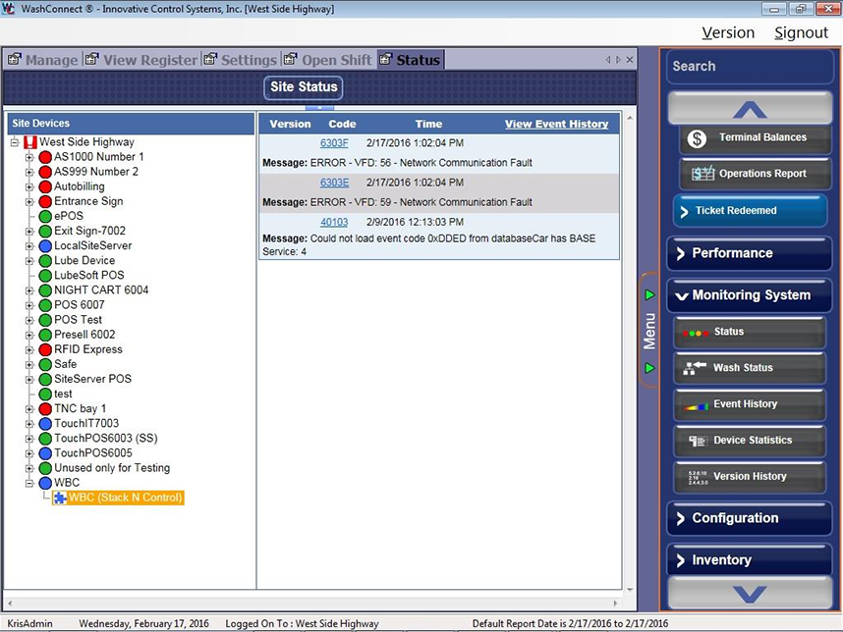The image size is (843, 632).
Task: Select the red RFID Express status icon
Action: [x=44, y=349]
